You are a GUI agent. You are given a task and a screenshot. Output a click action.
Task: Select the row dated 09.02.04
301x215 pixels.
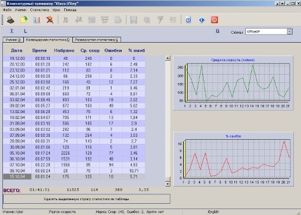pos(74,106)
